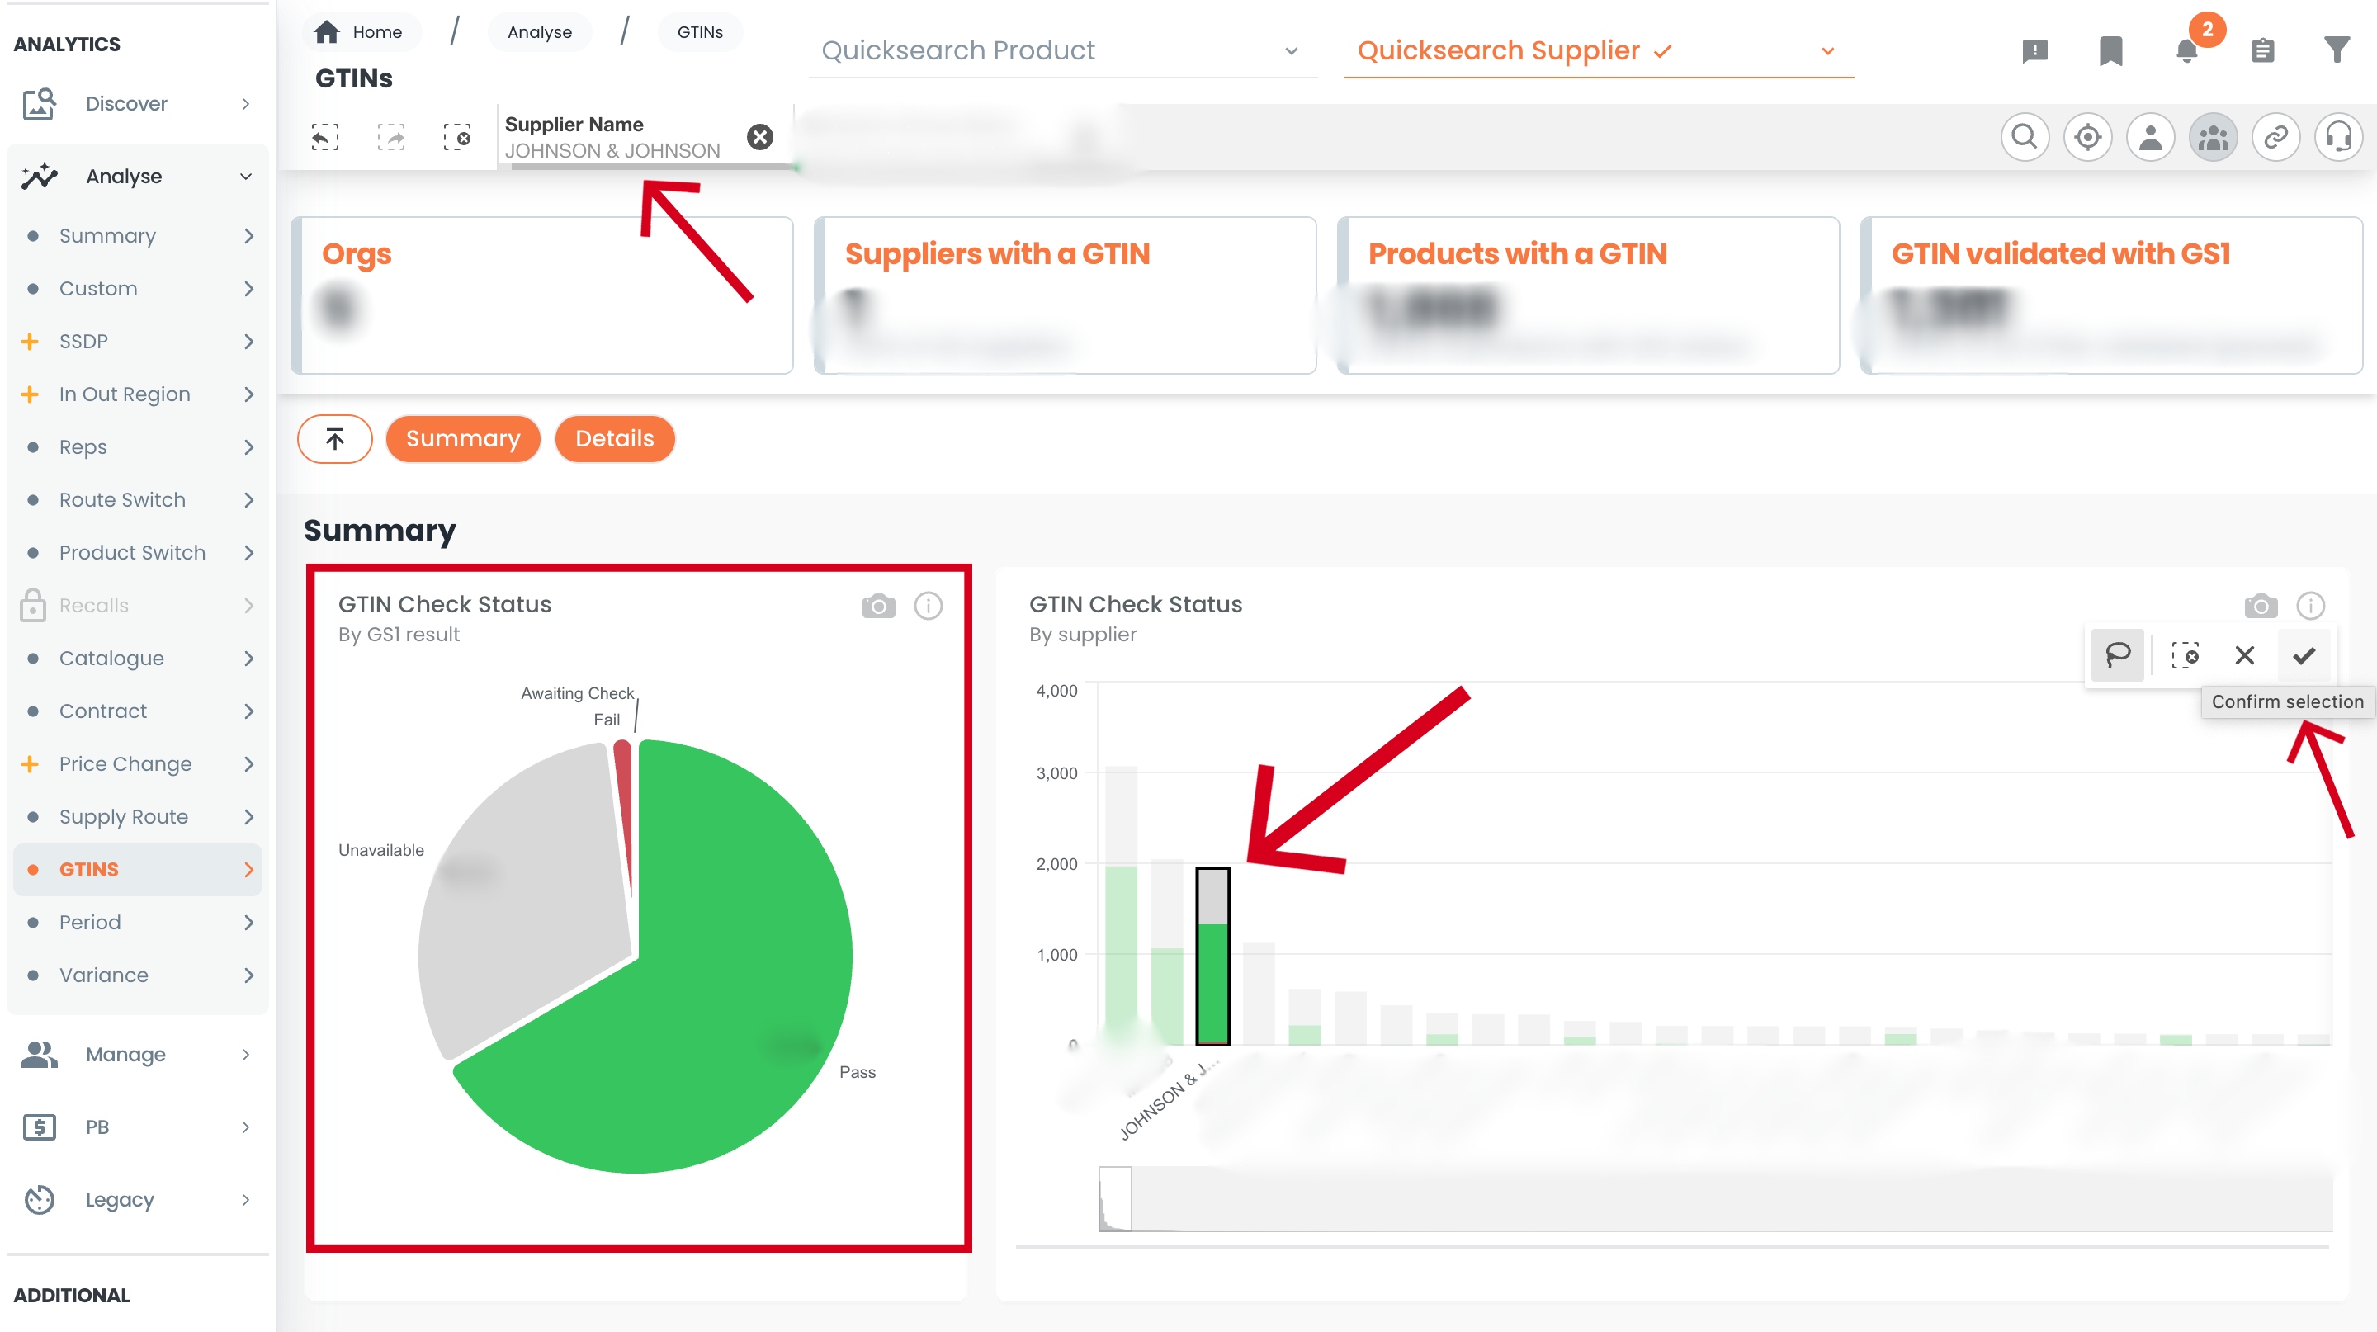Open the Custom sidebar item
Screen dimensions: 2377x1332
(136, 289)
